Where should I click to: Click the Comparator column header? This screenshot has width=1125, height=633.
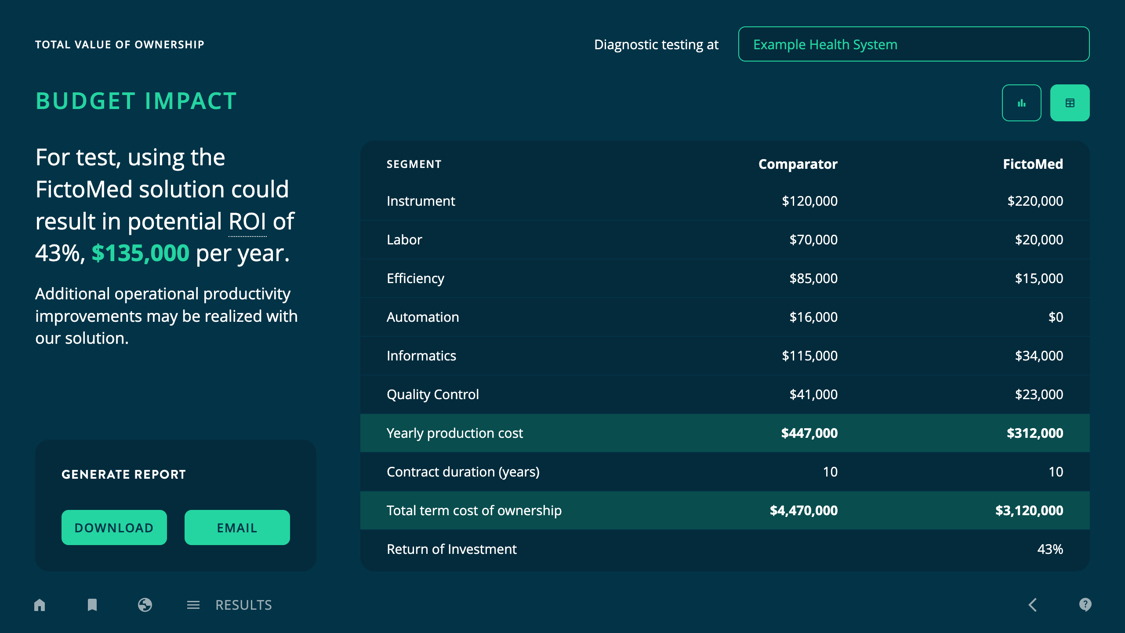(x=798, y=164)
